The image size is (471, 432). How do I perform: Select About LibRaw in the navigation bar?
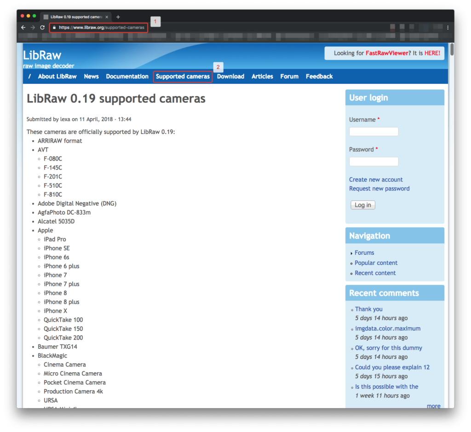click(57, 76)
